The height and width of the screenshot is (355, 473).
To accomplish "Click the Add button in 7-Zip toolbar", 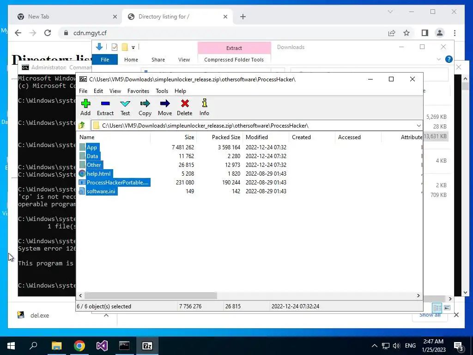I will coord(85,107).
